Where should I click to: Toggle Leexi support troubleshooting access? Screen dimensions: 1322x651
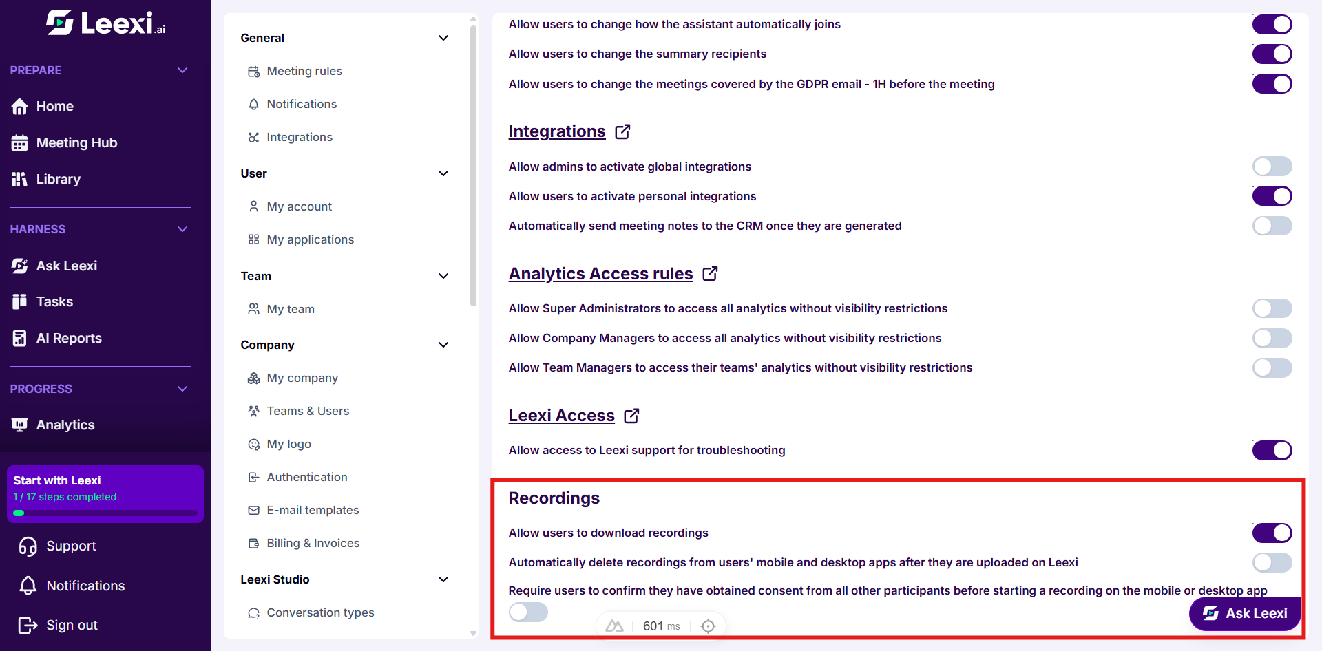click(x=1272, y=451)
